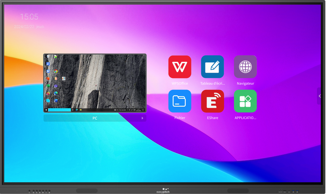Open Edge from the PC preview taskbar
326x194 pixels.
click(77, 110)
